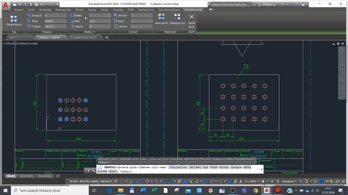Viewport: 348px width, 195px height.
Task: Click the Plot printer icon in quick access toolbar
Action: point(36,4)
